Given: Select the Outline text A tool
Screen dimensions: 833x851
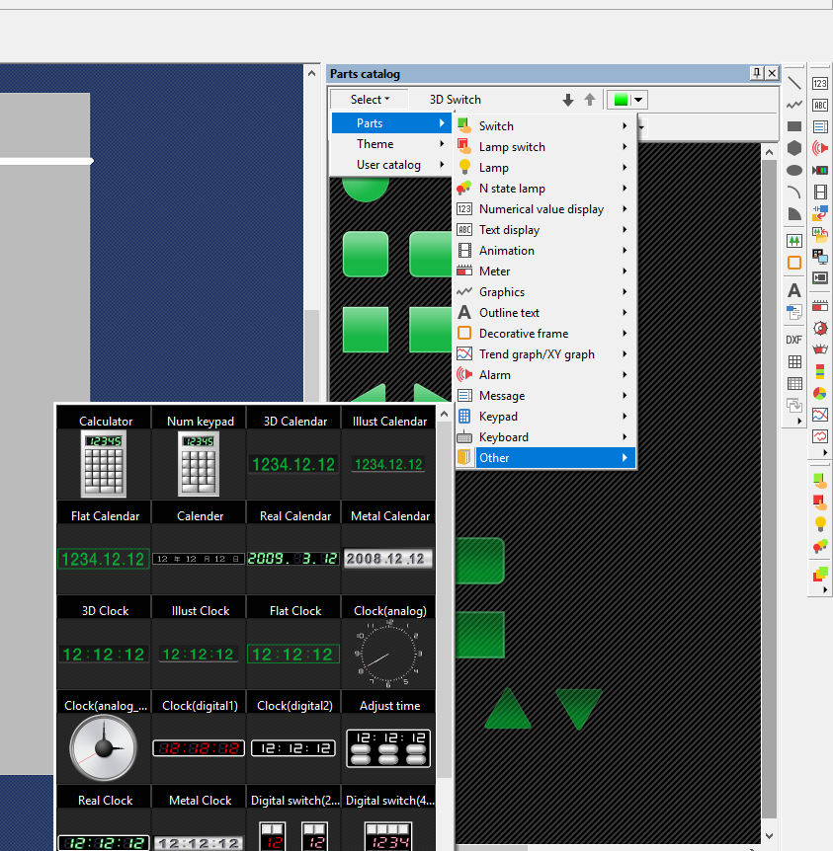Looking at the screenshot, I should coord(794,290).
